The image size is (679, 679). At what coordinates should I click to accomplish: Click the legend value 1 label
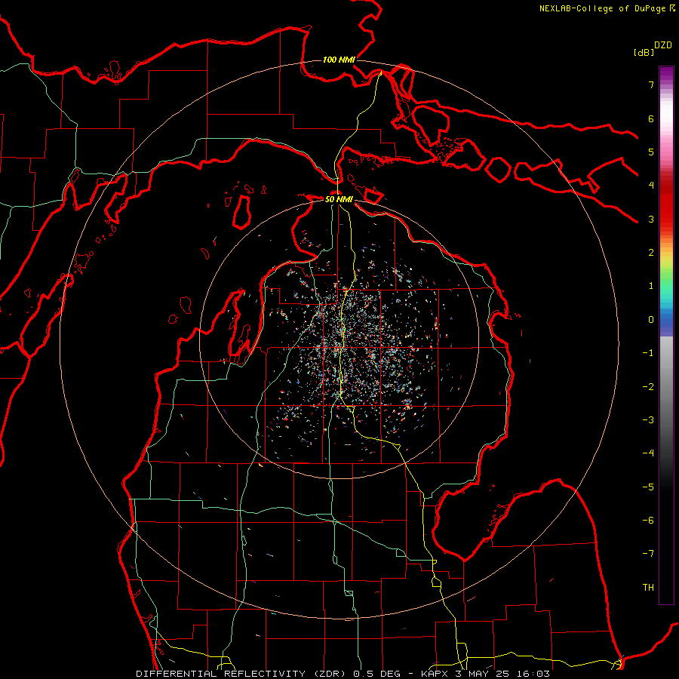tap(651, 286)
